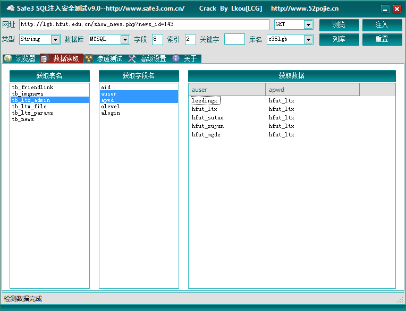Click the globe icon on 浏览器 tab

pyautogui.click(x=8, y=59)
